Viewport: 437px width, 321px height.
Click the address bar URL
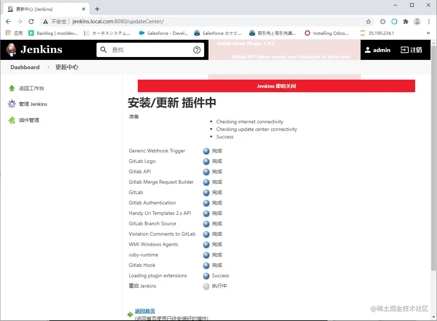[x=118, y=22]
